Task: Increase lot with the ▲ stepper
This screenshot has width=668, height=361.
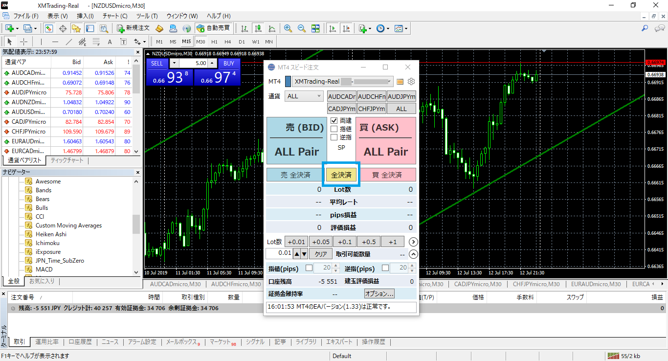Action: coord(296,254)
